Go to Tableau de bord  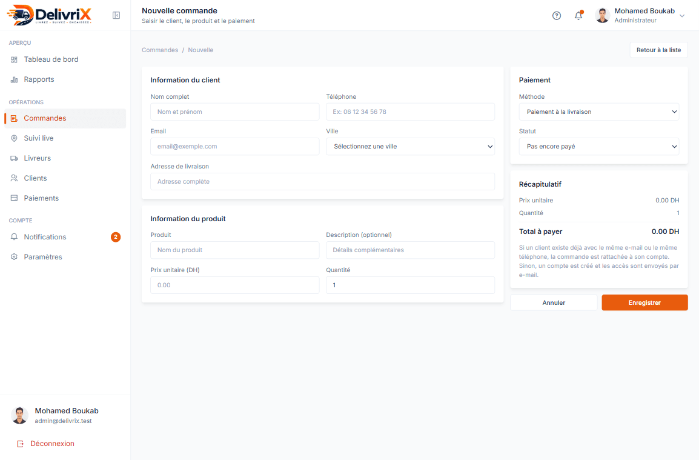pyautogui.click(x=65, y=59)
